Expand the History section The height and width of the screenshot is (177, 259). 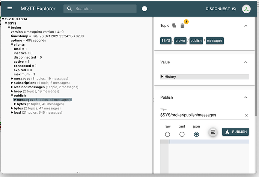point(204,77)
